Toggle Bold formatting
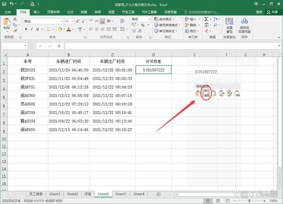Screen dimensions: 283x204 pos(26,29)
